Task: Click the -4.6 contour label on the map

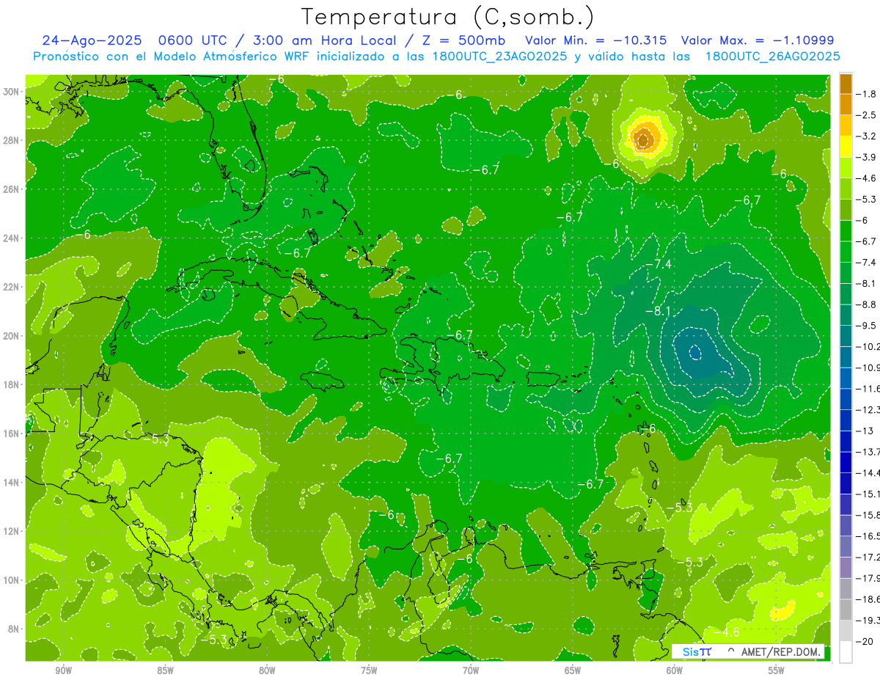Action: point(725,632)
